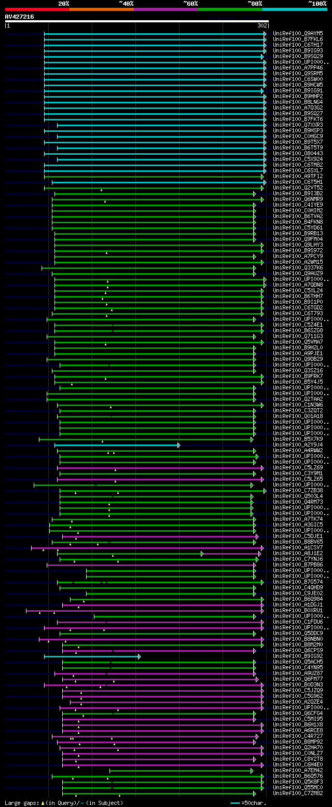Open hit UniRef100_B7FKL6
Viewport: 332px width, 807px height.
click(299, 39)
